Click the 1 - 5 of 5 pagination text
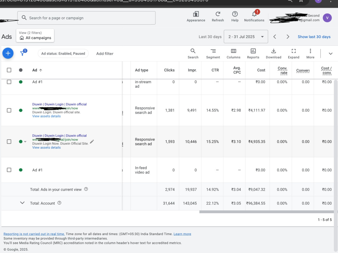This screenshot has width=338, height=253. click(x=324, y=220)
